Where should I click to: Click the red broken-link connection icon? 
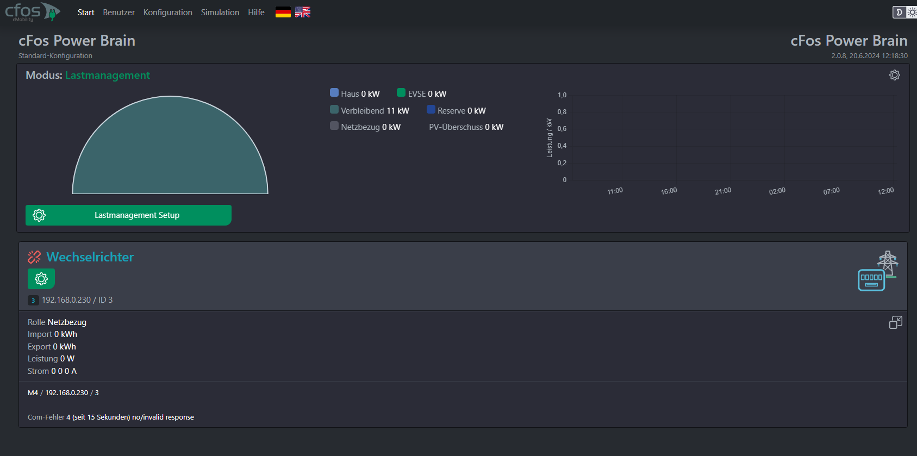(x=34, y=257)
